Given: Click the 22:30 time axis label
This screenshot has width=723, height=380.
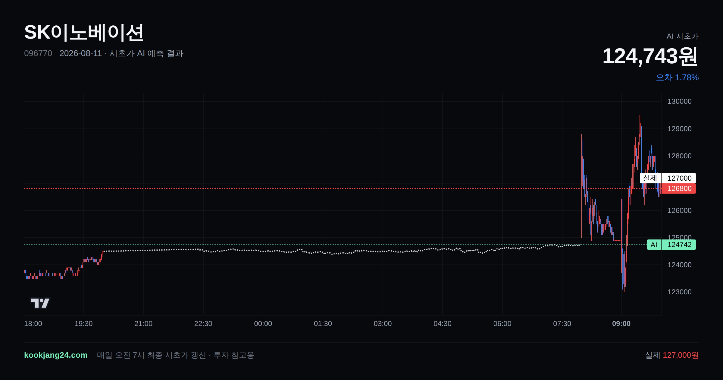Looking at the screenshot, I should pyautogui.click(x=203, y=324).
